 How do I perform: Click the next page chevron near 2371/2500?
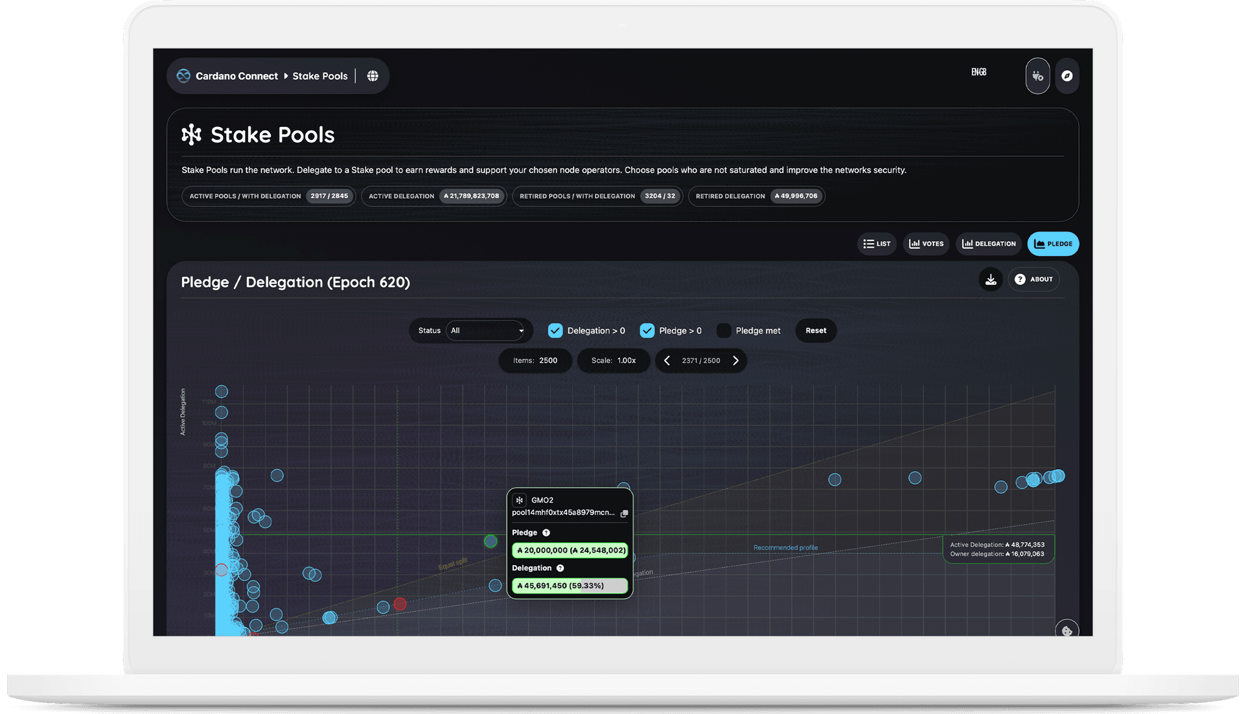point(735,360)
